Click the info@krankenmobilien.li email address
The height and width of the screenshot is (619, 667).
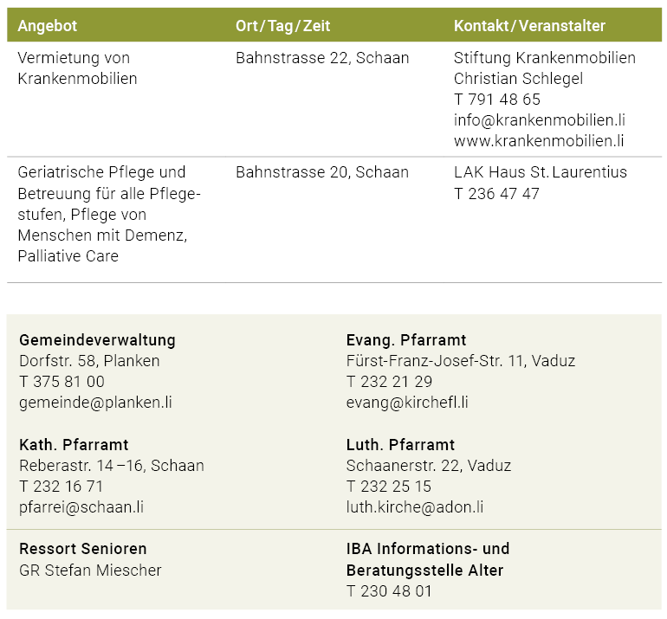(539, 120)
